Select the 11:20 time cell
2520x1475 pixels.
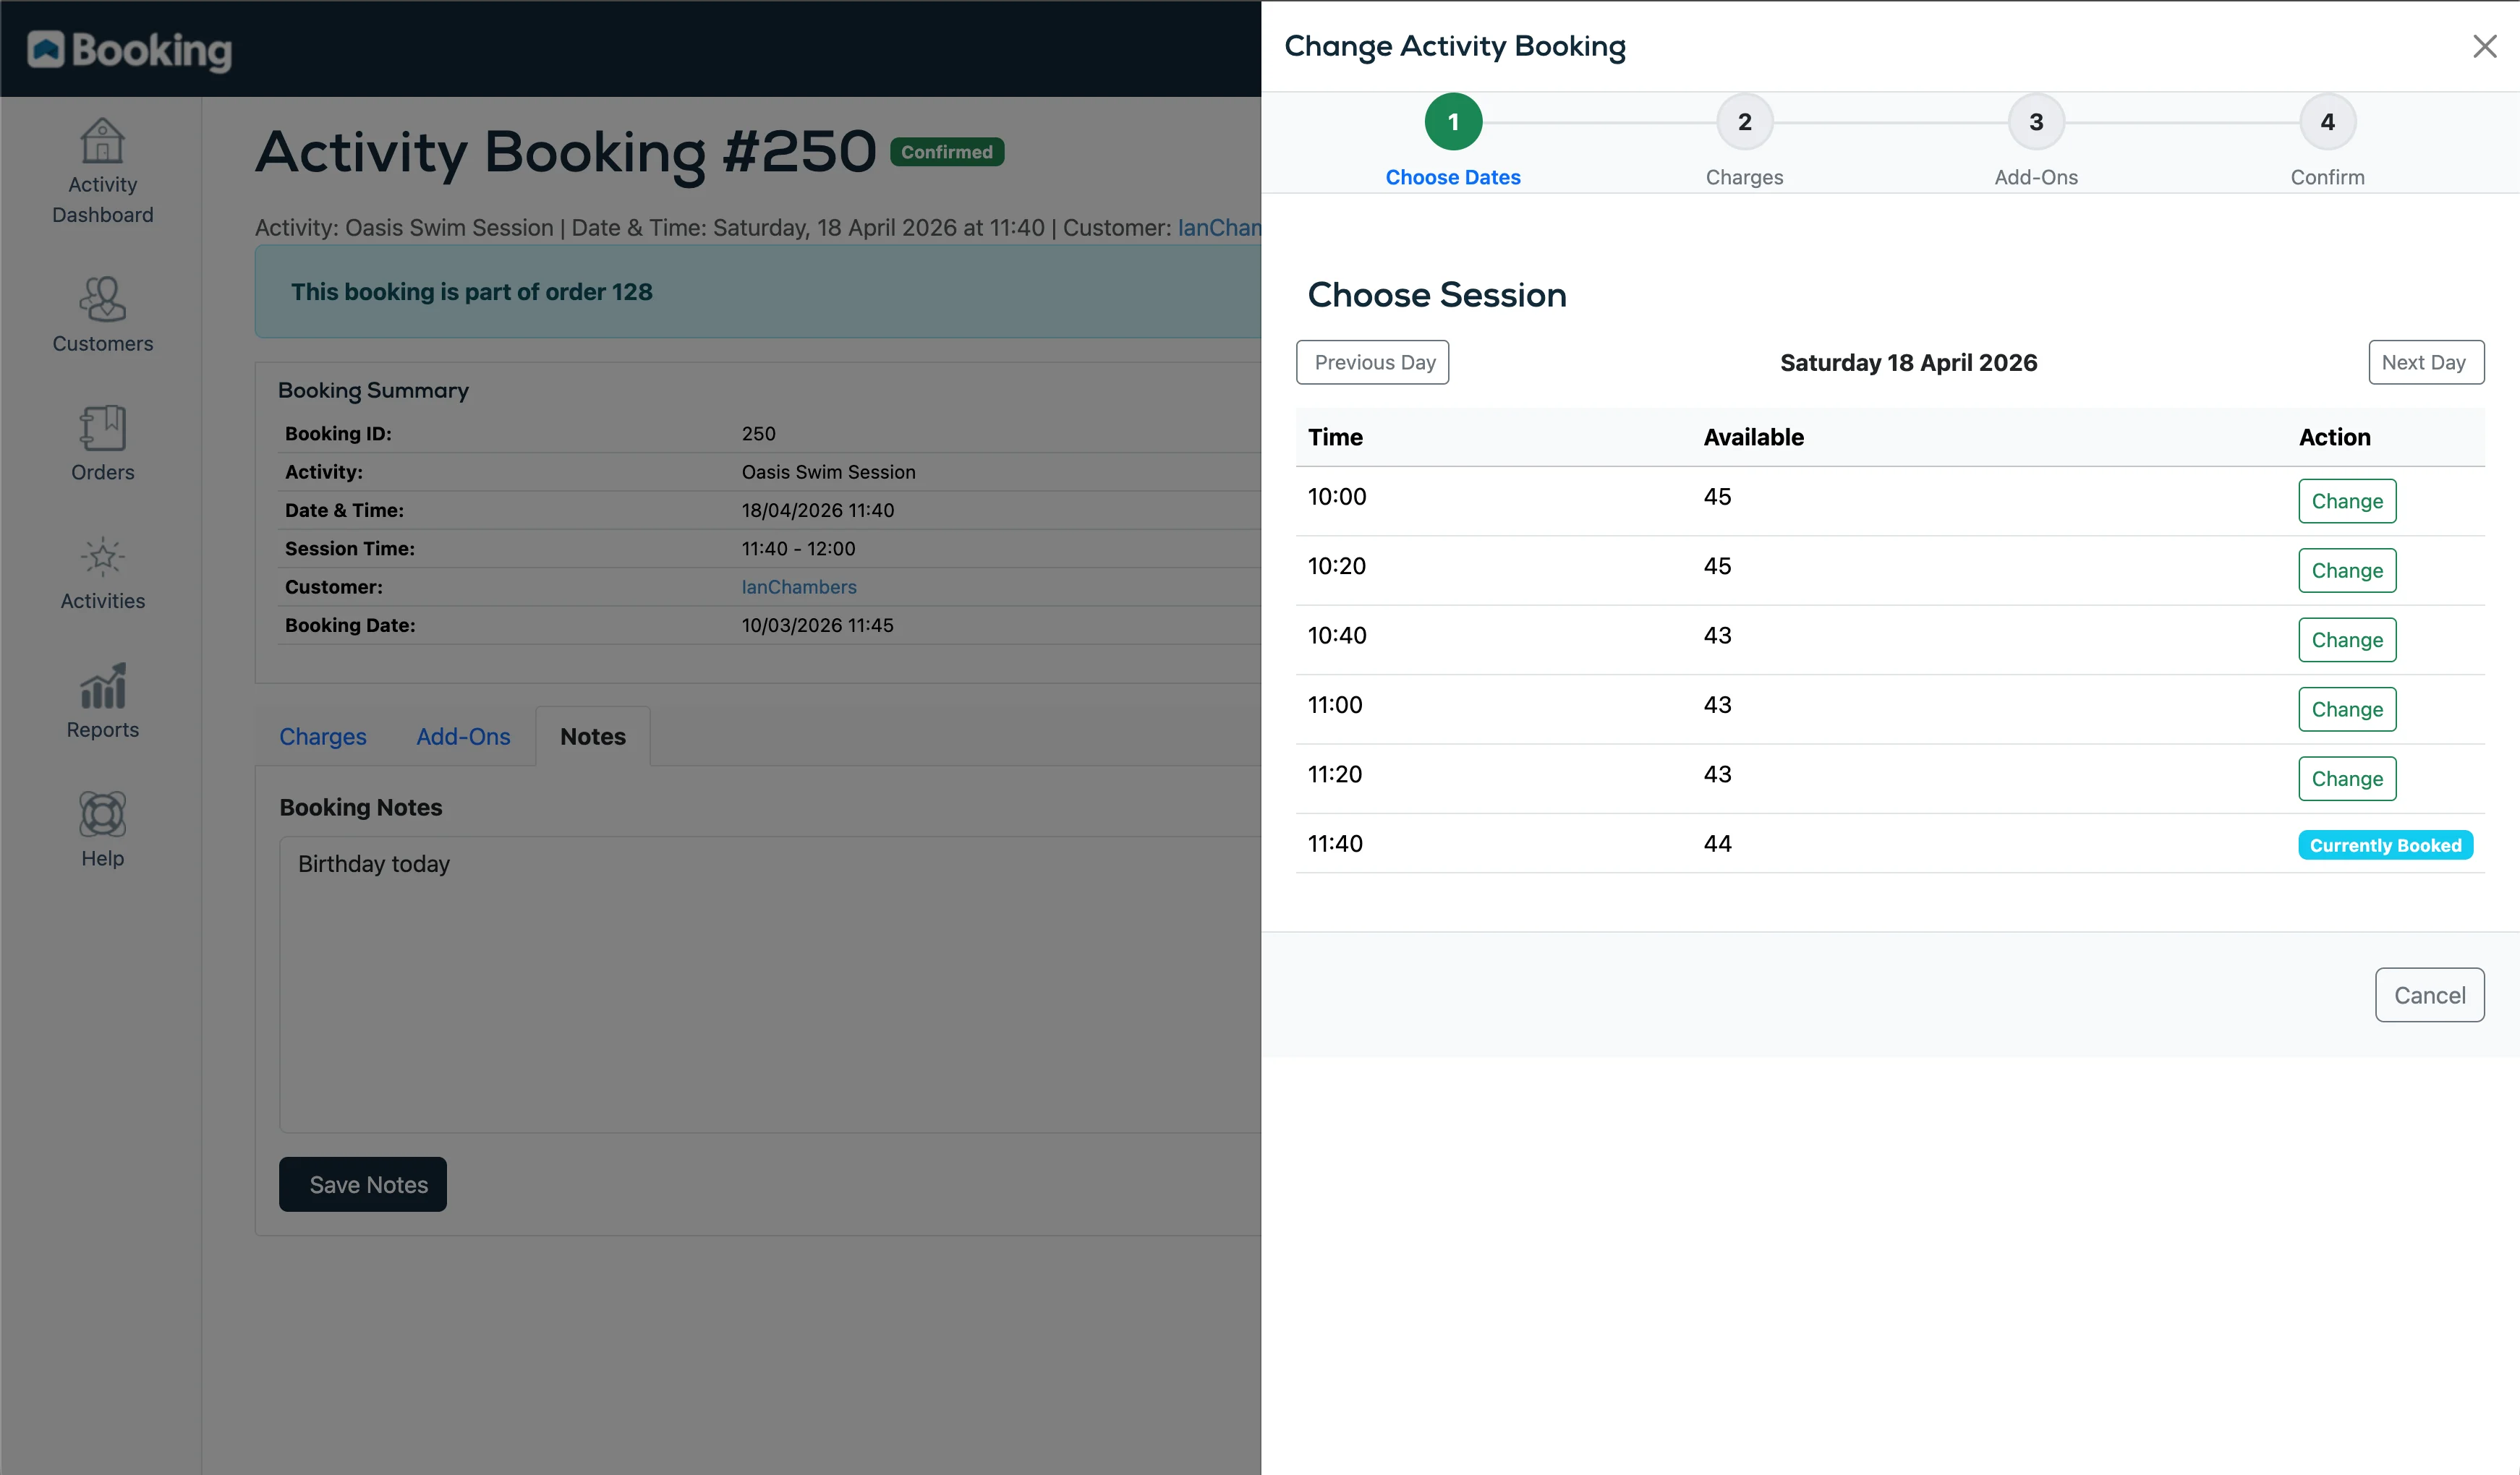tap(1335, 774)
